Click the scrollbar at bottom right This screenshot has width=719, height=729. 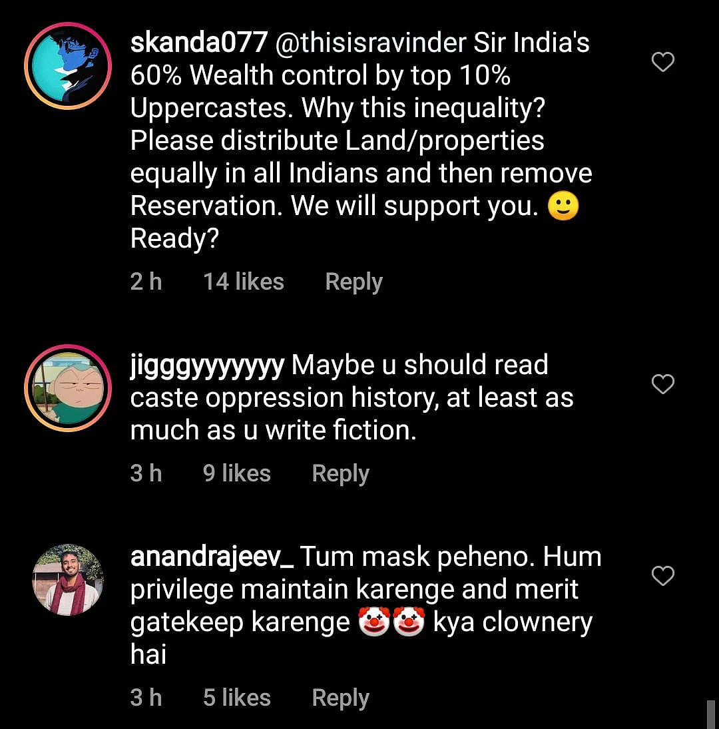pyautogui.click(x=710, y=714)
